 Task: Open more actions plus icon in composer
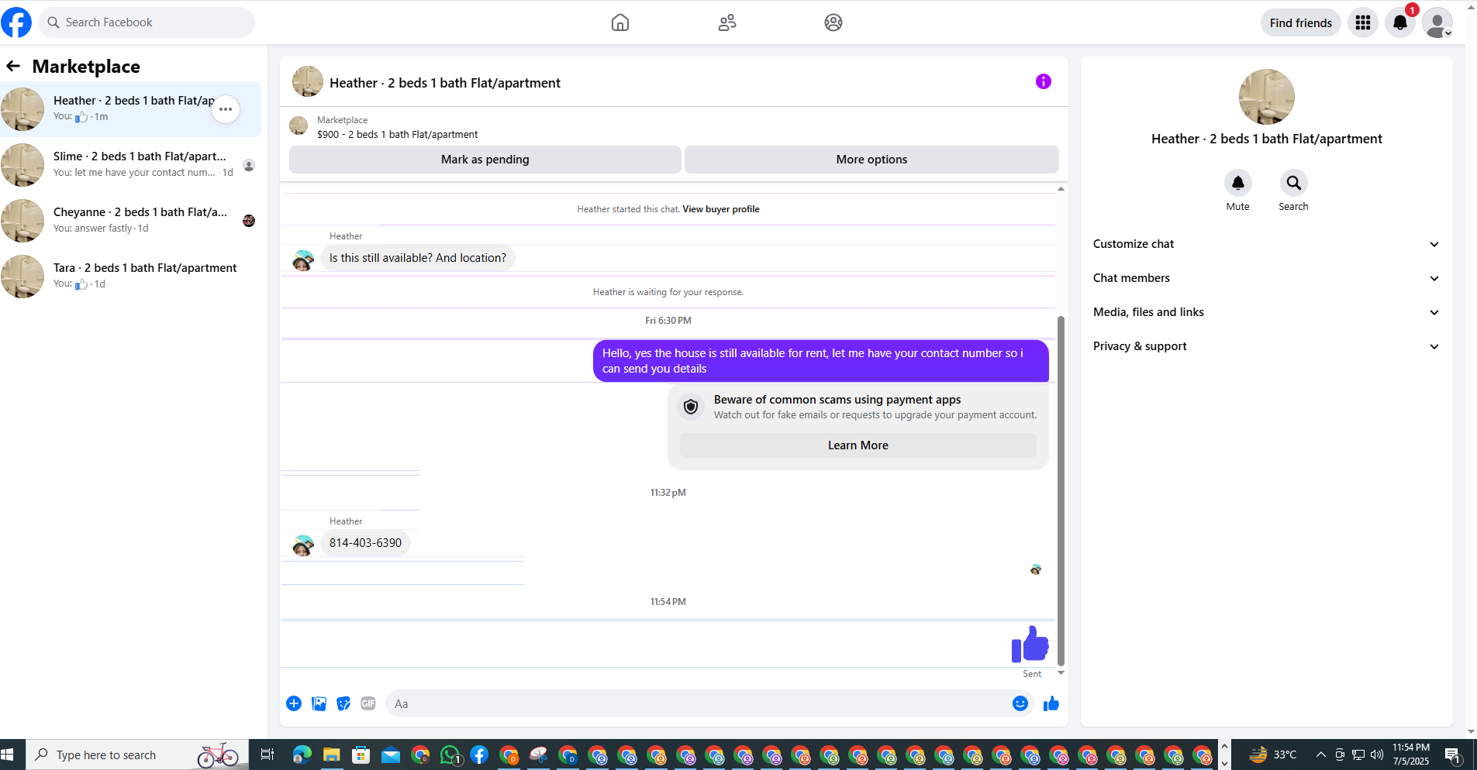[294, 703]
